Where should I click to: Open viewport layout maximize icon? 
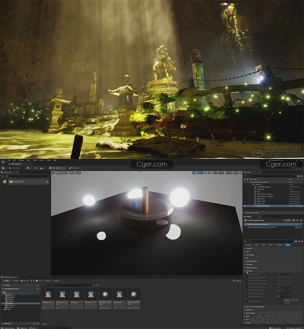240,173
